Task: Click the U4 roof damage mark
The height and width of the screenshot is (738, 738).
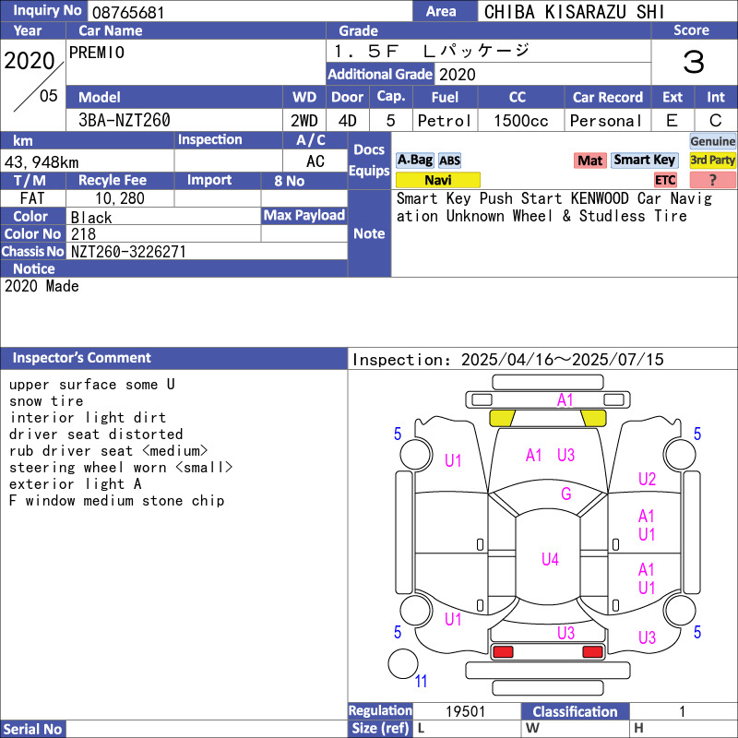Action: 550,559
